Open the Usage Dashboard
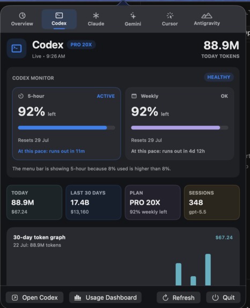 point(106,297)
